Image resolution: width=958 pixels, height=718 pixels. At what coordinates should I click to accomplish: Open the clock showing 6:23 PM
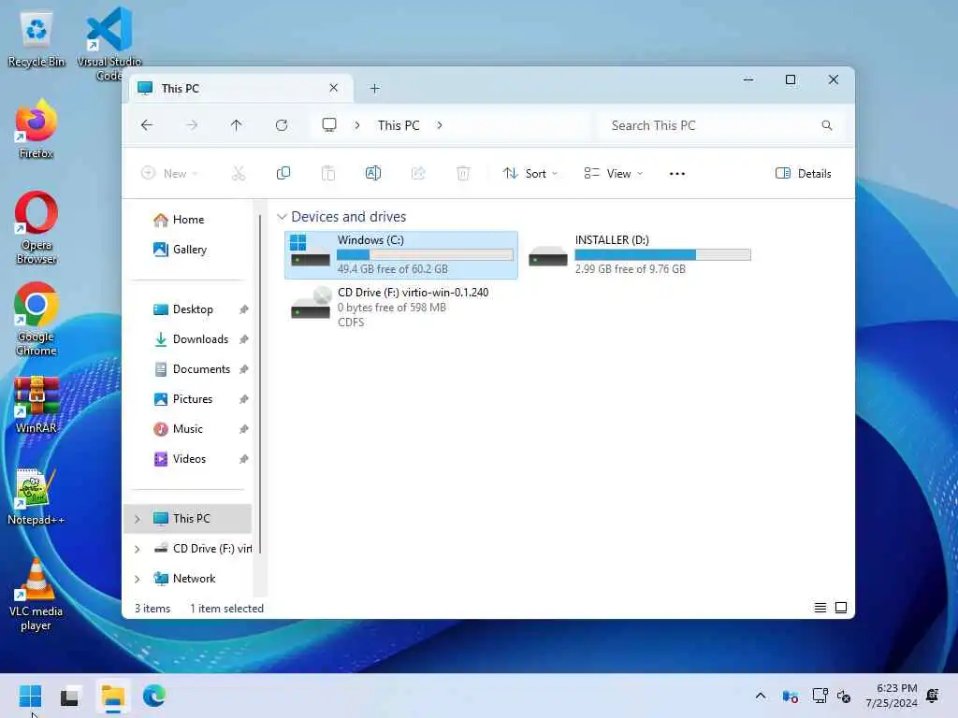pos(892,696)
